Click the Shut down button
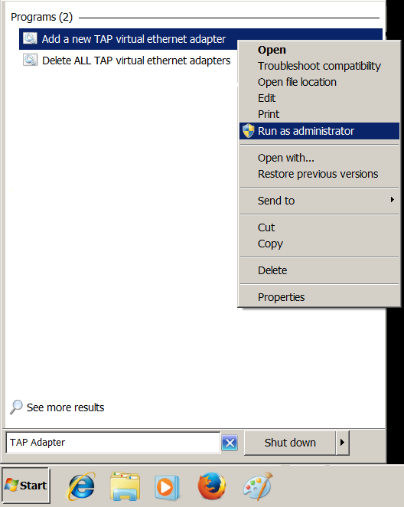The image size is (404, 507). (290, 443)
